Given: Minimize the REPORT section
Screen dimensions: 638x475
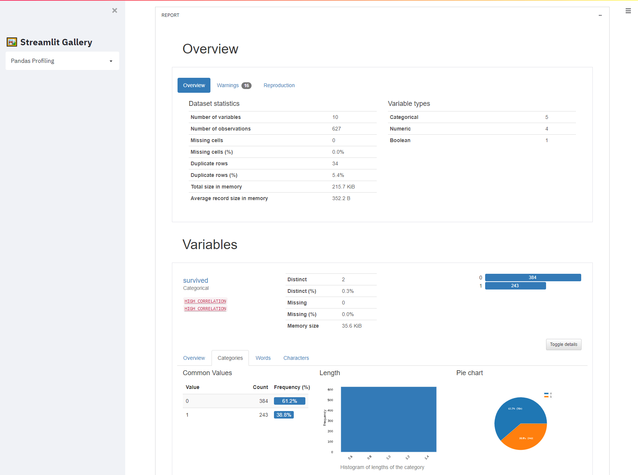Looking at the screenshot, I should [600, 15].
